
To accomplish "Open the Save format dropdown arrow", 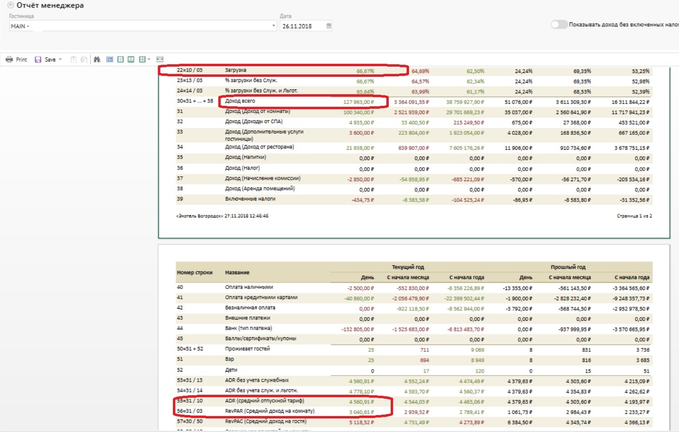I will pos(60,59).
